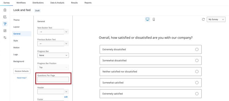Image resolution: width=229 pixels, height=101 pixels.
Task: Select General in Look and feel menu
Action: pos(22,34)
